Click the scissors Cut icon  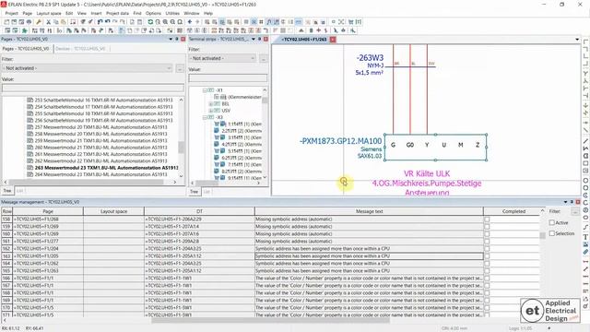pos(48,22)
